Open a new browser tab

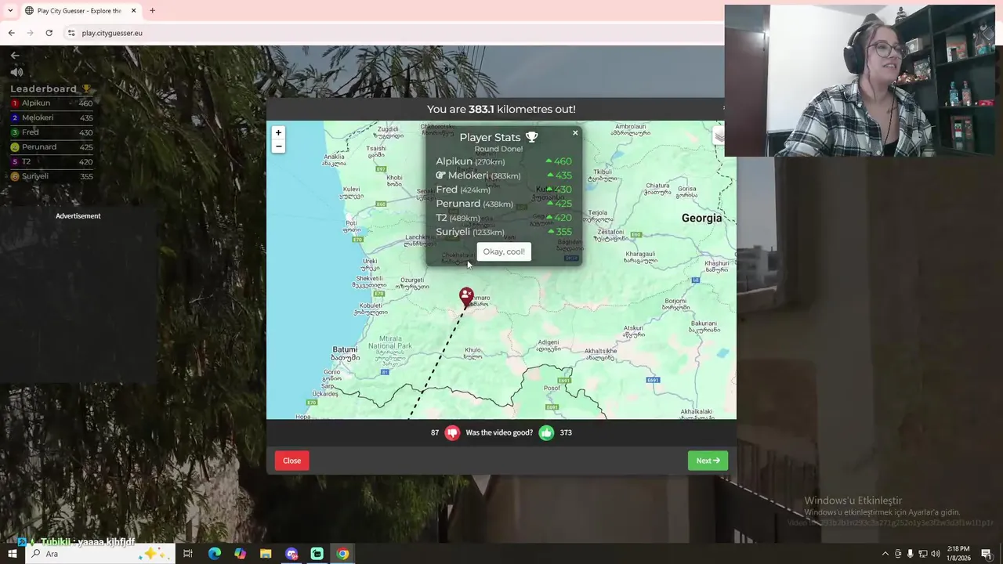[152, 11]
